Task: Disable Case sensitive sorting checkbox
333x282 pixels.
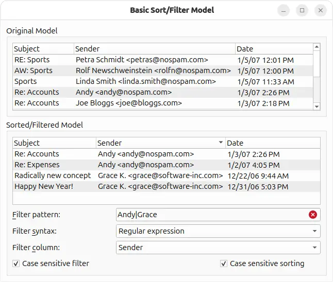Action: click(224, 263)
